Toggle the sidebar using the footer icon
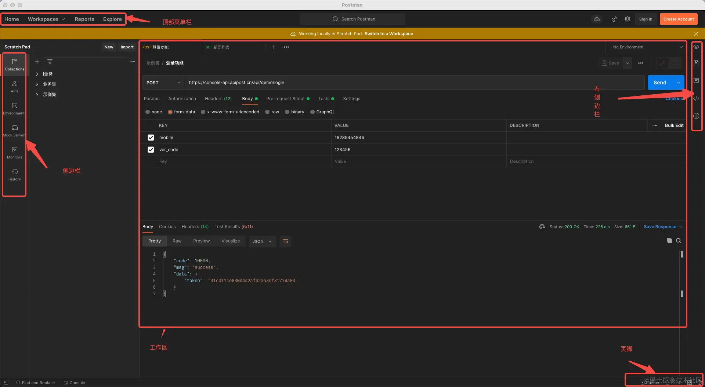This screenshot has height=387, width=705. [x=6, y=383]
